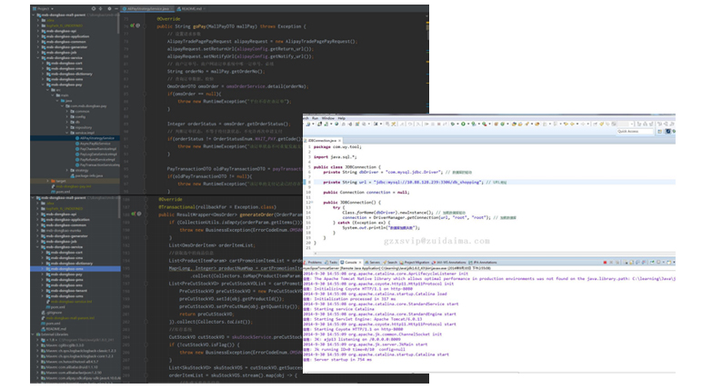Collapse the External Libraries node

(x=34, y=334)
